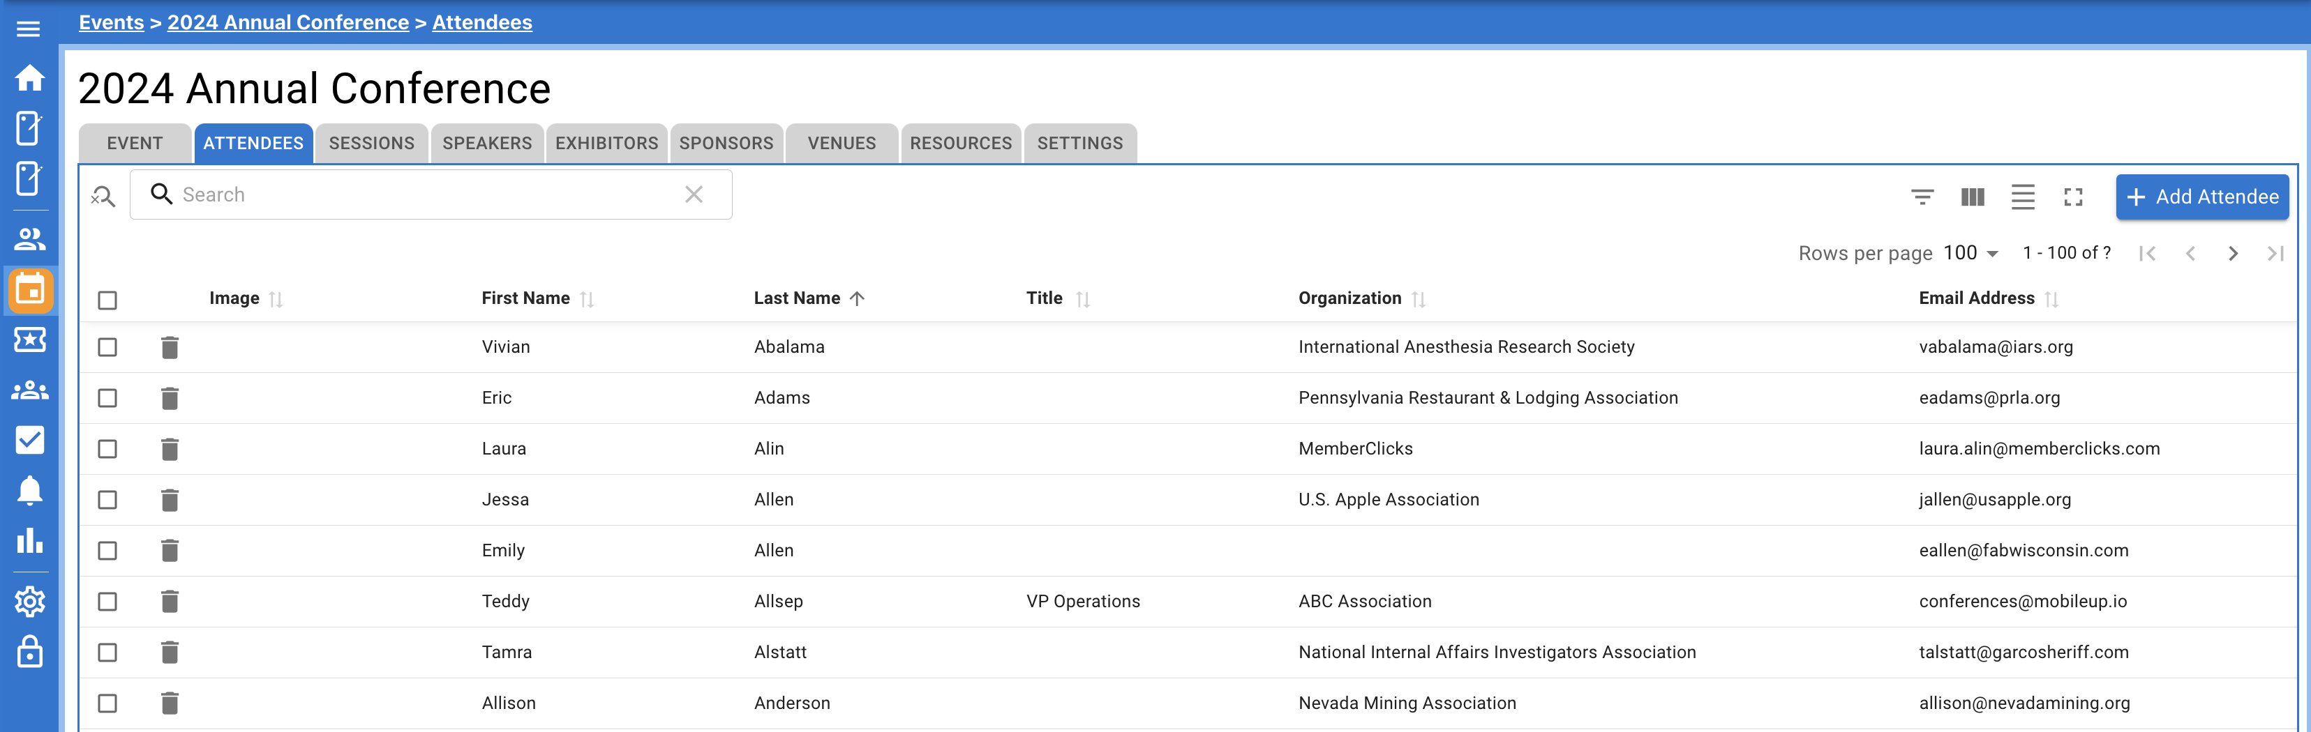Open notifications from the sidebar bell icon

29,490
